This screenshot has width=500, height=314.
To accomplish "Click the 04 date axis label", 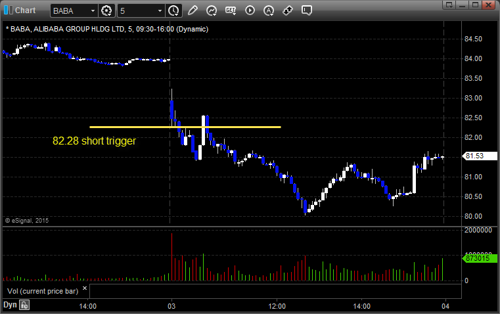I will [445, 306].
